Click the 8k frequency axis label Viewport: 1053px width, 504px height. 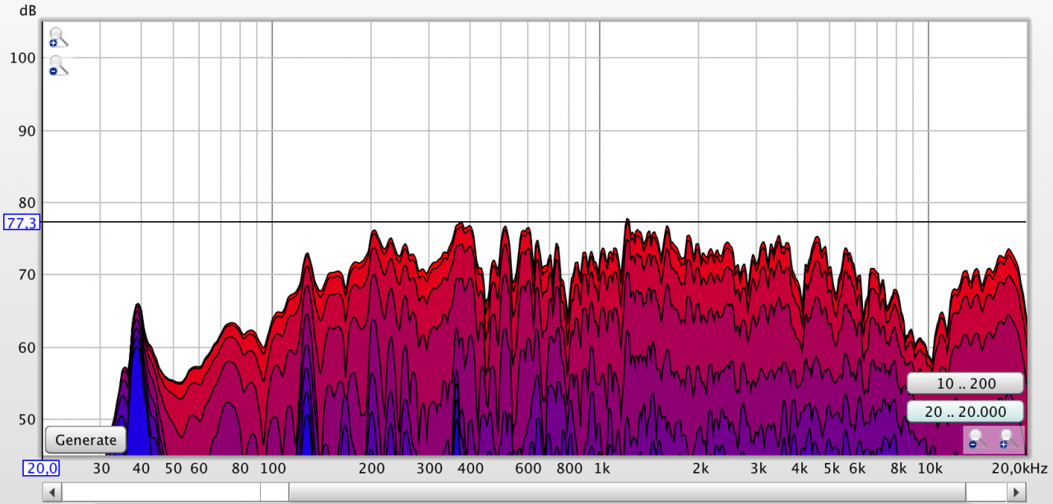pyautogui.click(x=898, y=469)
